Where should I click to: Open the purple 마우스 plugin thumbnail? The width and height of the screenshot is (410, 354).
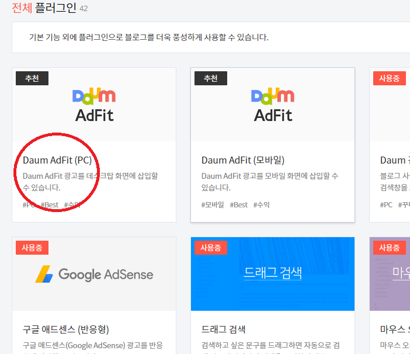point(390,274)
